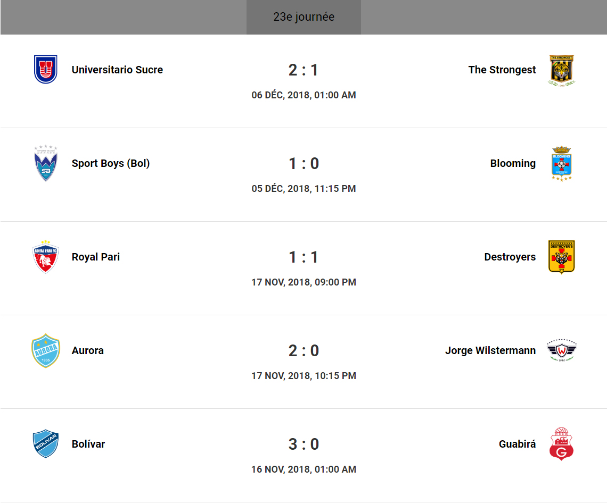Go to the Jorge Wilstermann team link
Viewport: 607px width, 504px height.
click(490, 350)
